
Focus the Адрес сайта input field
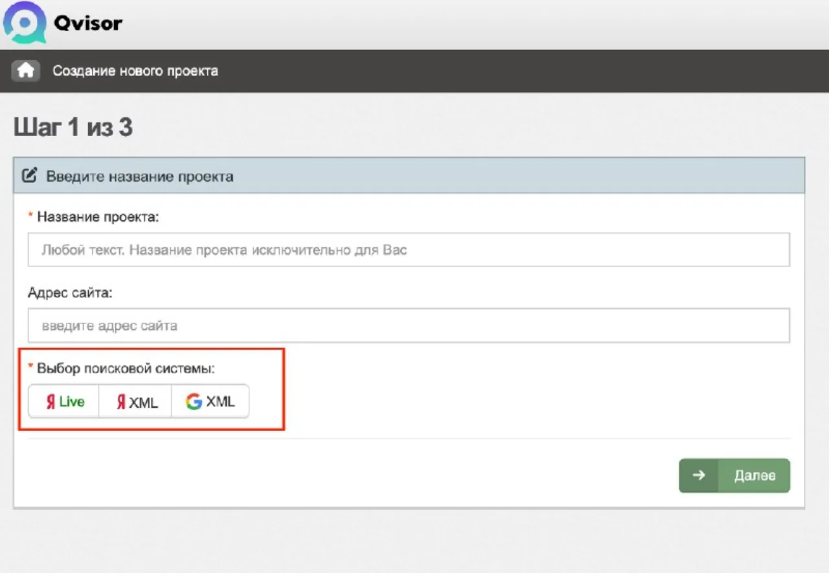pos(409,325)
